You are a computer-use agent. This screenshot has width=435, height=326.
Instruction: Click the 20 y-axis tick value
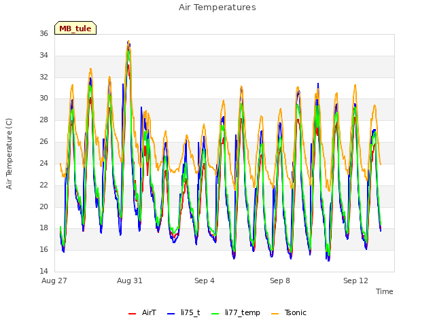tap(43, 206)
